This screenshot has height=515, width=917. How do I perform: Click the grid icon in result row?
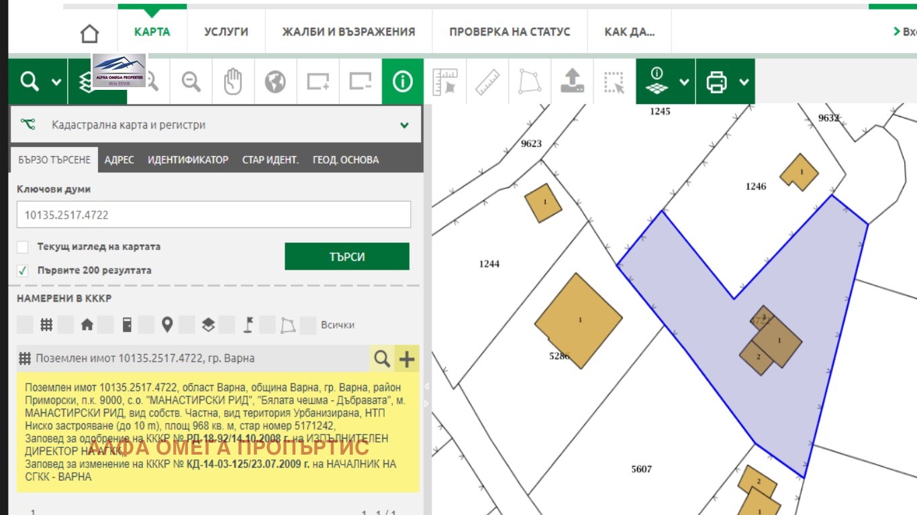25,359
